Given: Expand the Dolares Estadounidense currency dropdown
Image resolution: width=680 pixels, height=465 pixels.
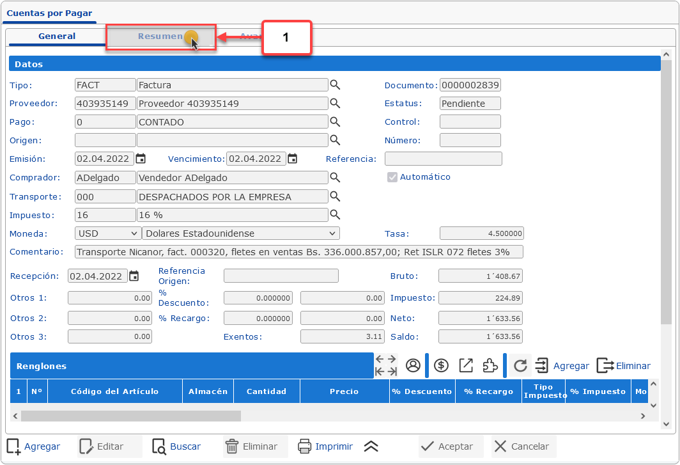Looking at the screenshot, I should click(240, 233).
